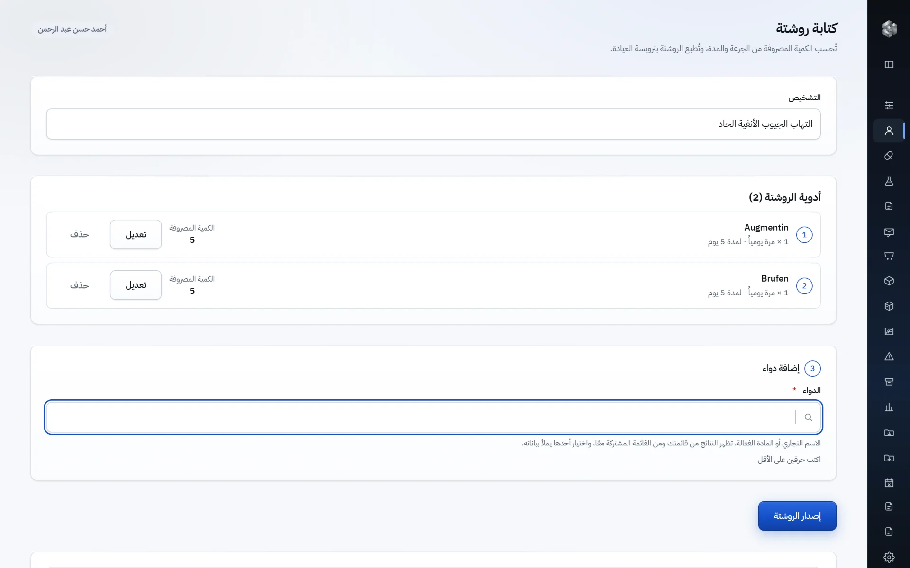Open the shopping cart sidebar icon
Image resolution: width=910 pixels, height=568 pixels.
[x=889, y=256]
